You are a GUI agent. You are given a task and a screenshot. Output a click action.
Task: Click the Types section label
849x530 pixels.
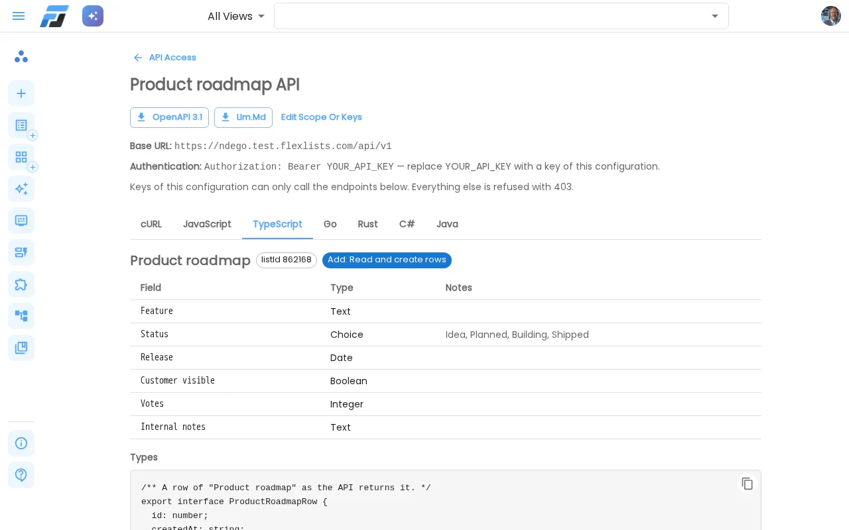click(144, 457)
